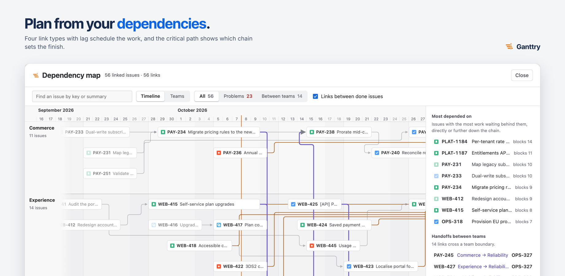Click the red bug icon on WEB-422 card
Screen dimensions: 565x276
[219, 266]
